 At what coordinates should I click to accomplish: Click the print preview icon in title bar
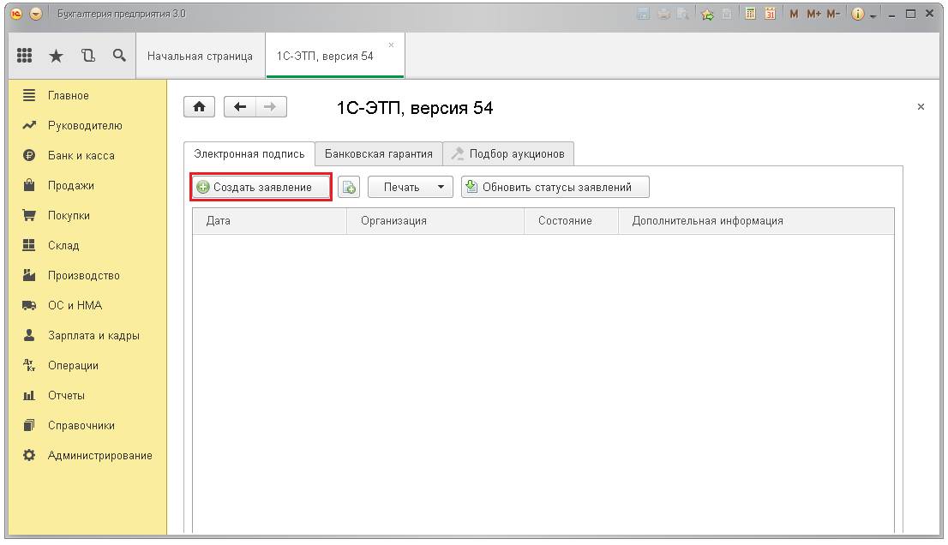(x=683, y=14)
